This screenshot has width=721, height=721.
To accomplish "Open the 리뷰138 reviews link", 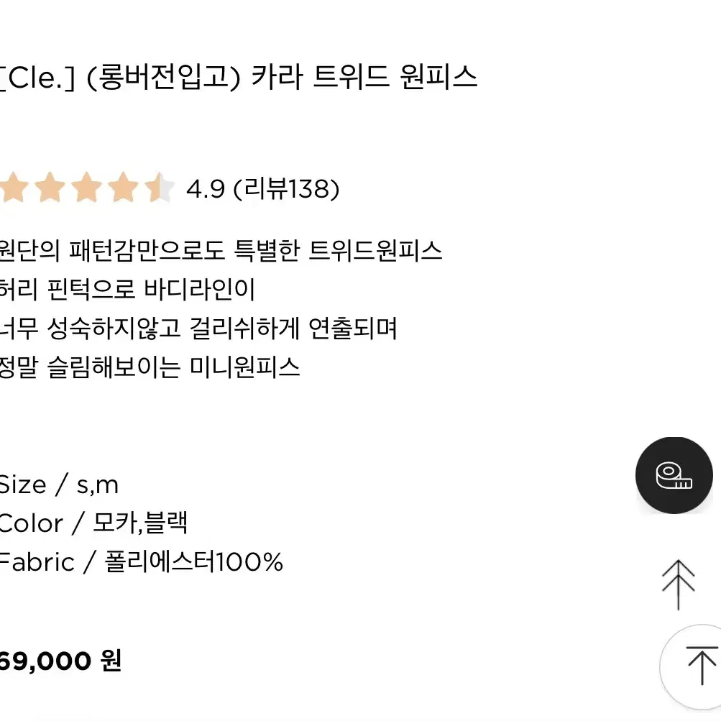I will coord(287,188).
